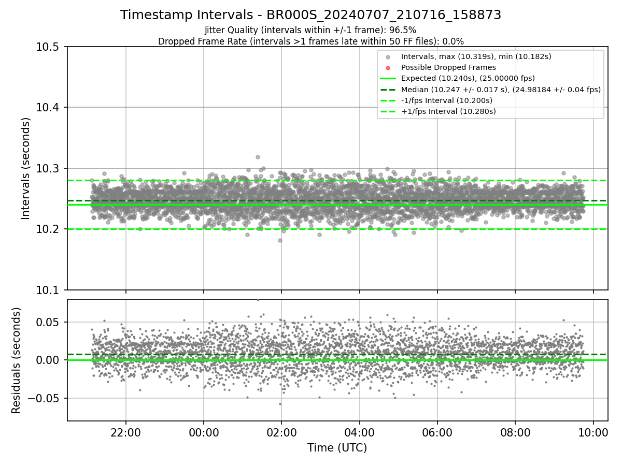
Task: Select legend entry '+1/fps Interval (10.280s)'
Action: pos(448,111)
